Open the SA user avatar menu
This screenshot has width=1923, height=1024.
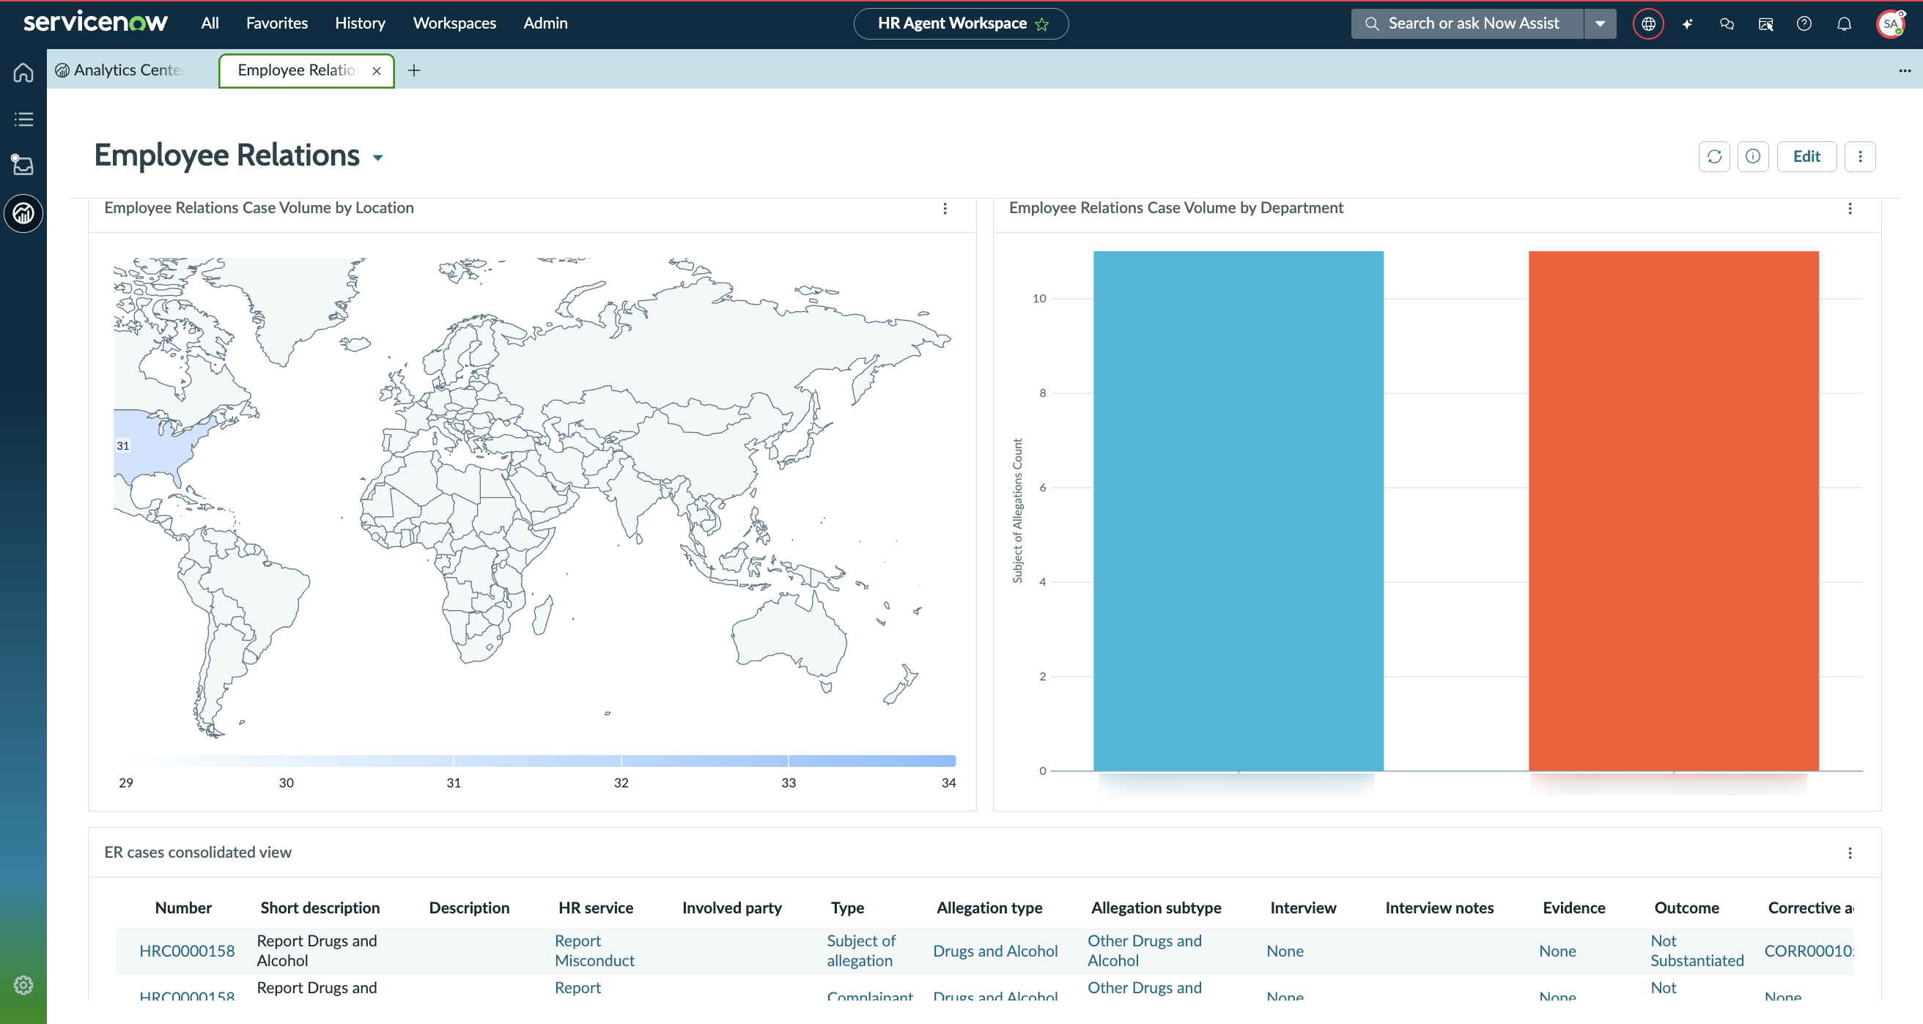tap(1890, 24)
